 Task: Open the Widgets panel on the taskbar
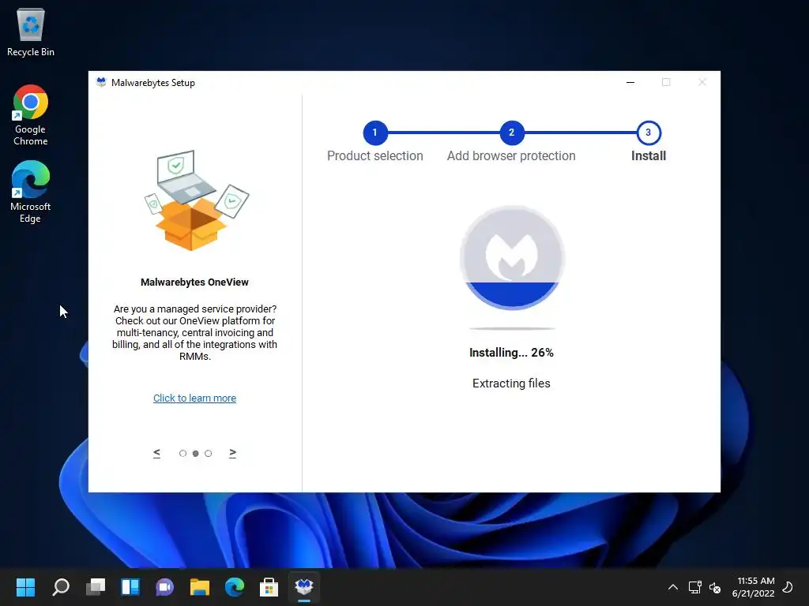(x=130, y=587)
